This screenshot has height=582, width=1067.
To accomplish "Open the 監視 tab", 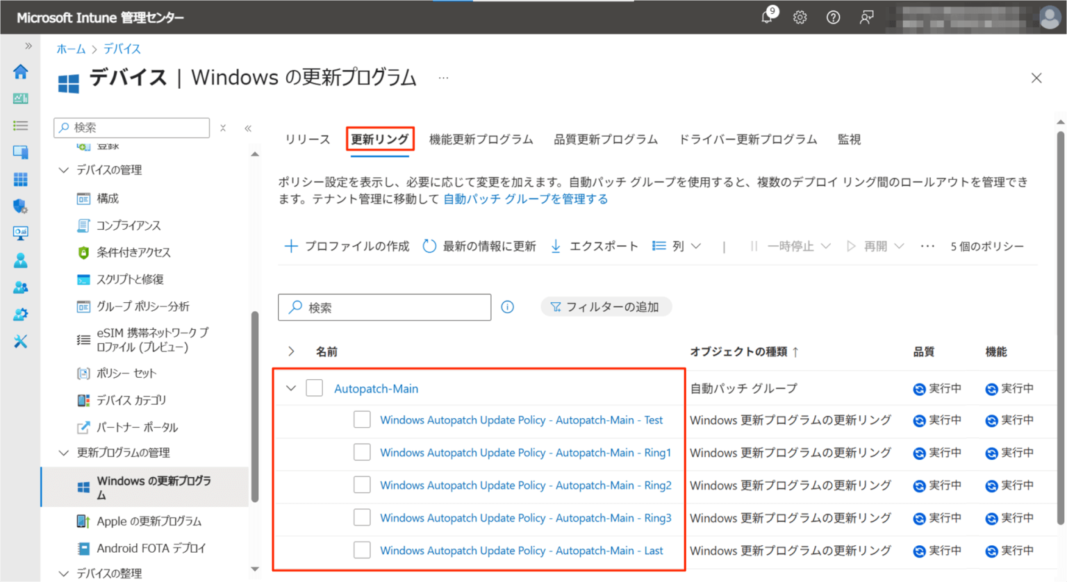I will pyautogui.click(x=849, y=139).
